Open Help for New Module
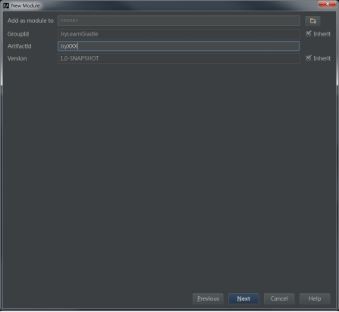 coord(315,298)
